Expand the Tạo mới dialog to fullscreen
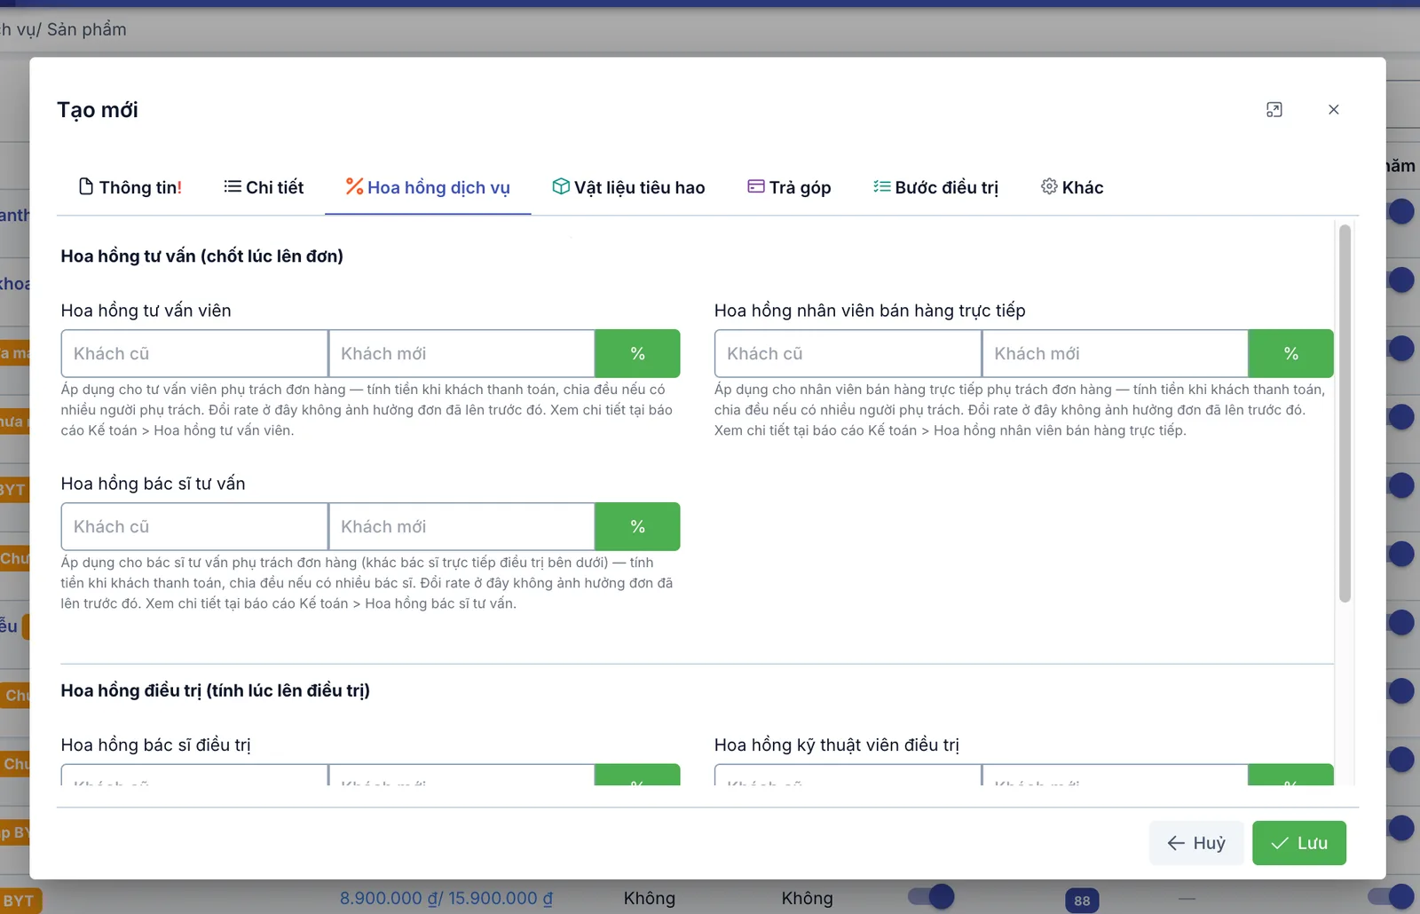 click(1274, 109)
